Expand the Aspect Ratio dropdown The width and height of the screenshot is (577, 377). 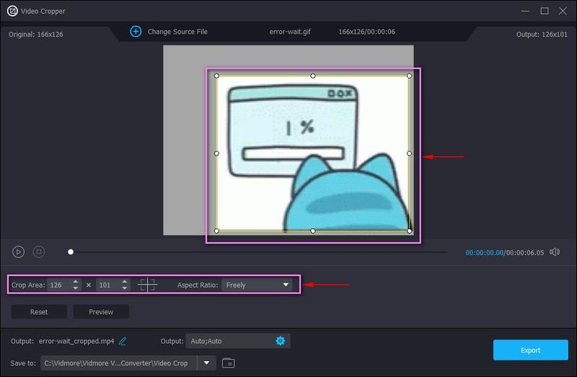point(257,285)
